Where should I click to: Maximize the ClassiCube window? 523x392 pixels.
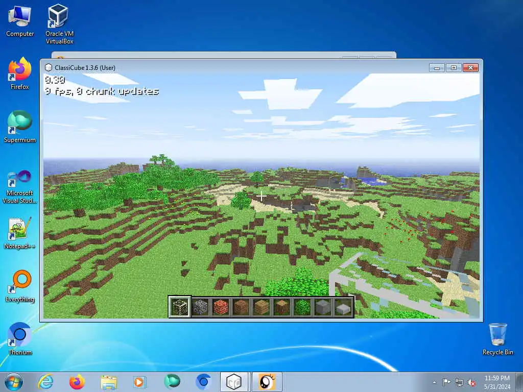(454, 68)
